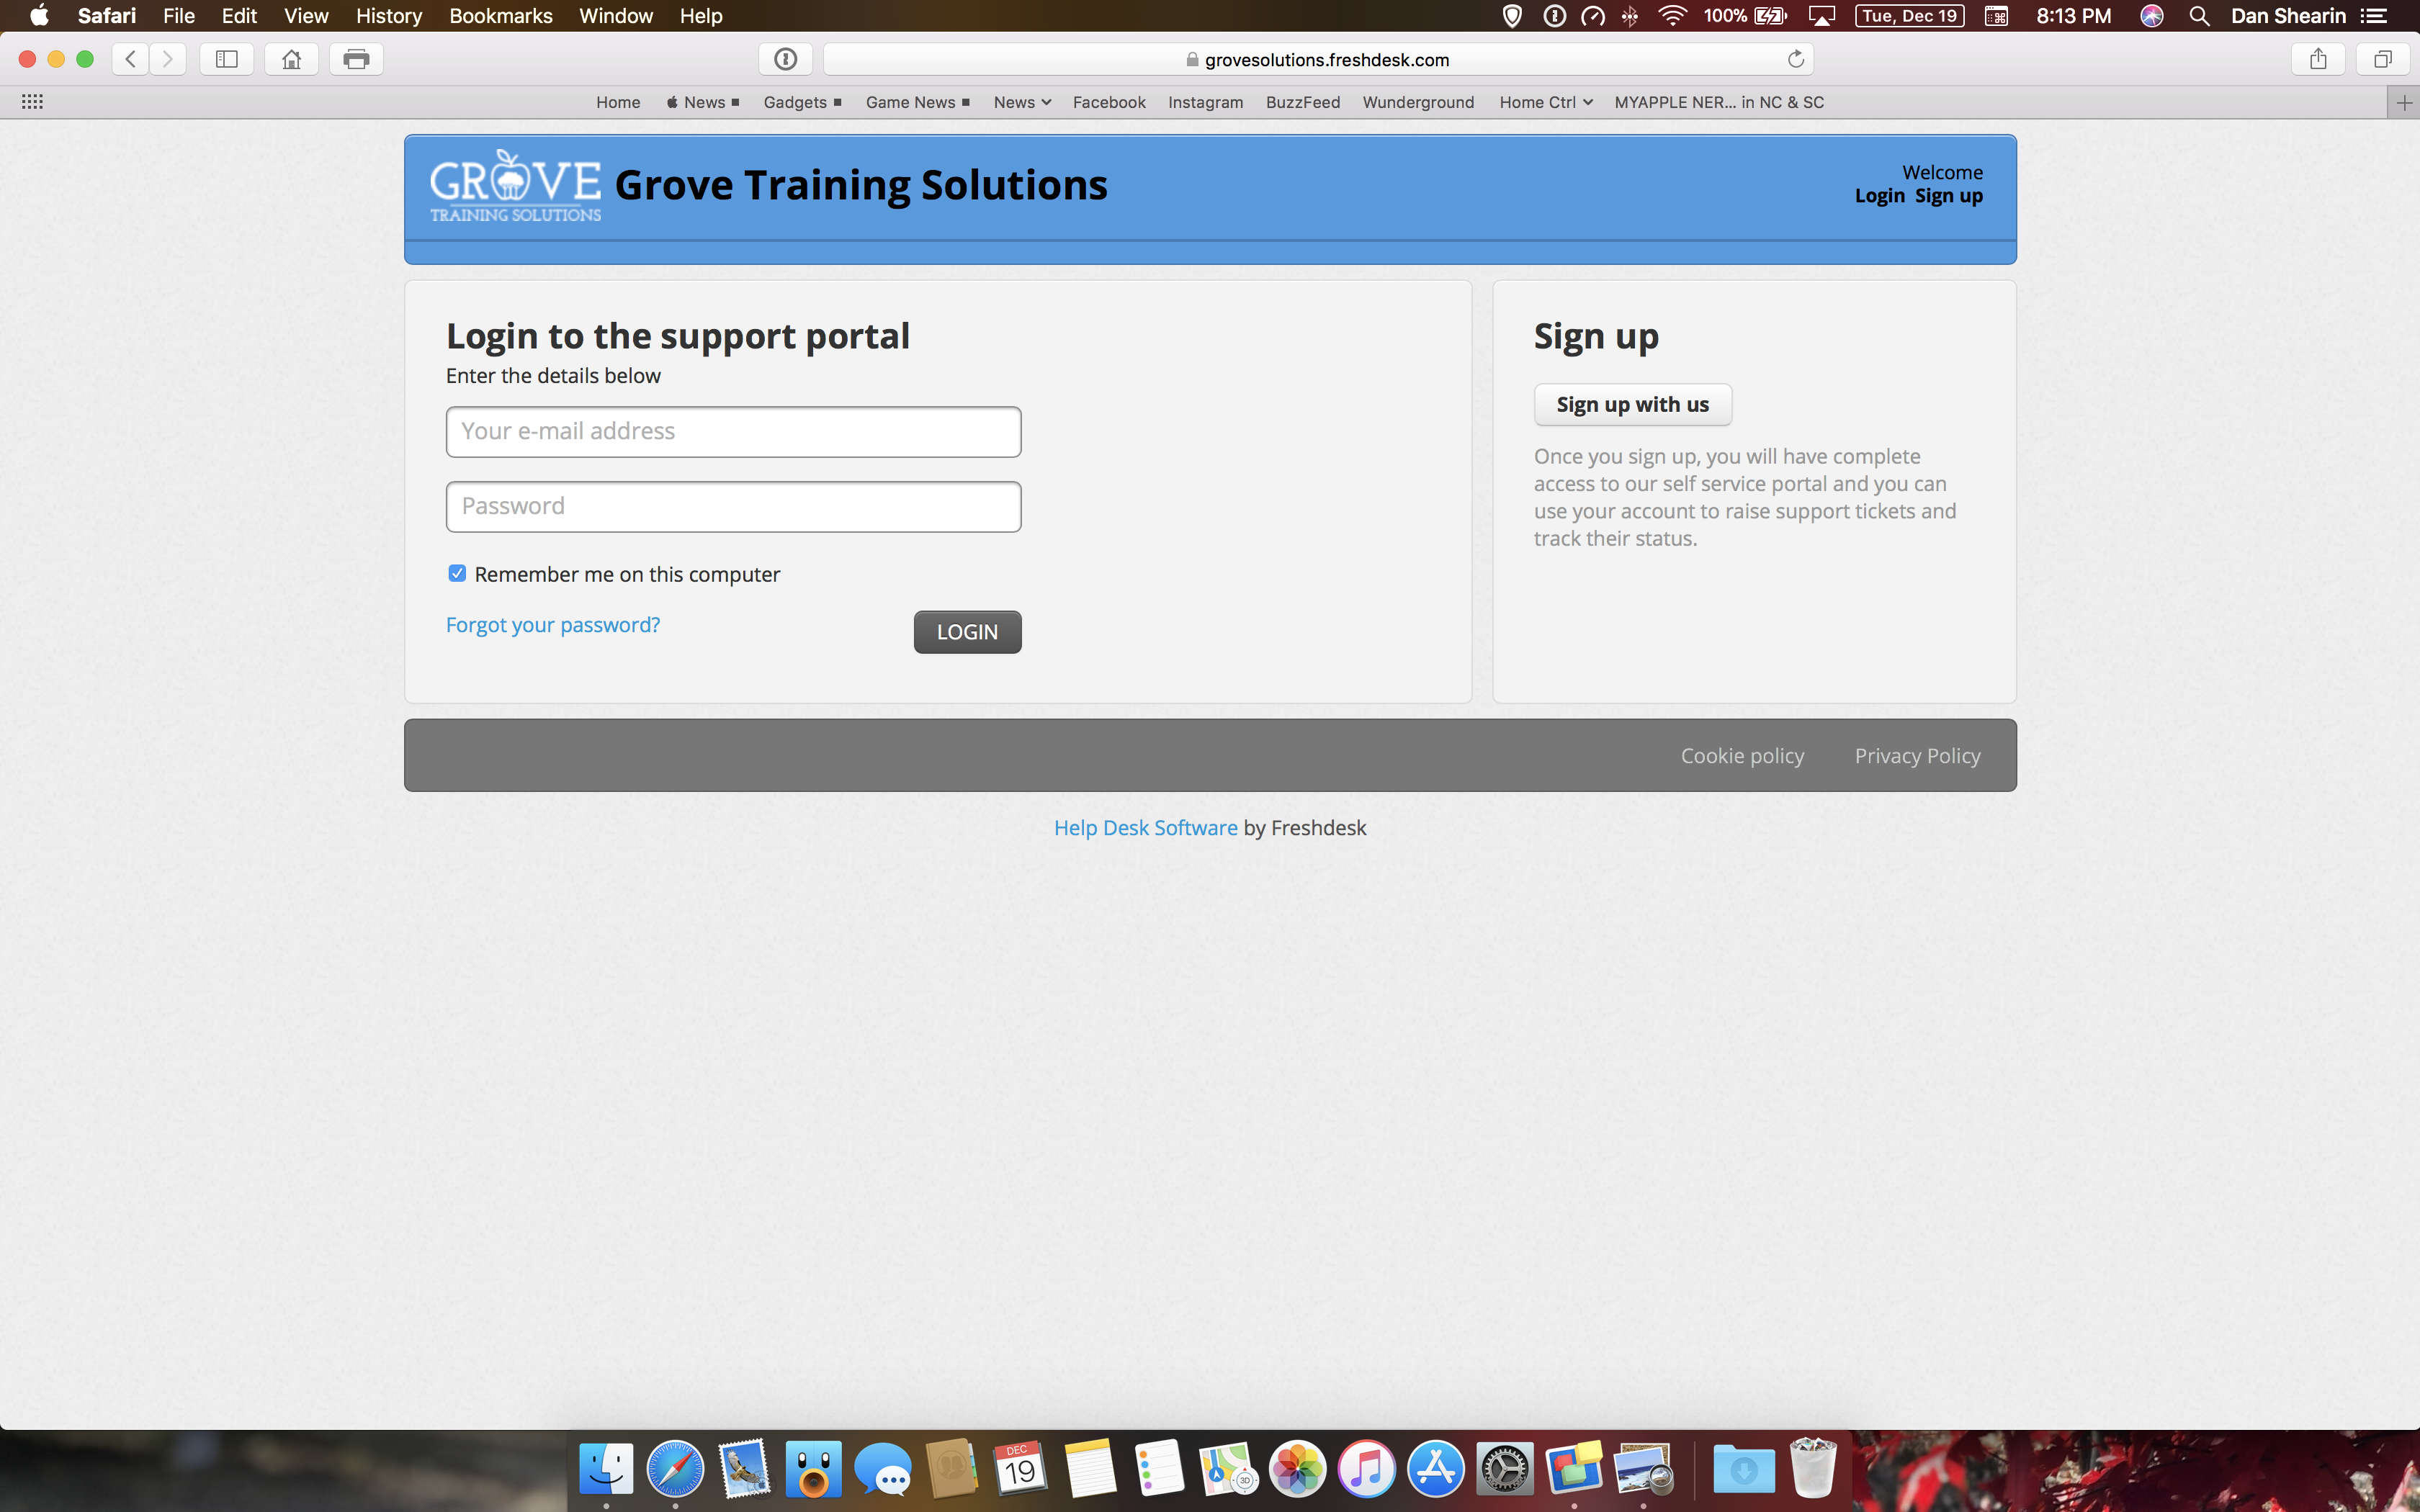
Task: Open the Apple menu
Action: pyautogui.click(x=39, y=16)
